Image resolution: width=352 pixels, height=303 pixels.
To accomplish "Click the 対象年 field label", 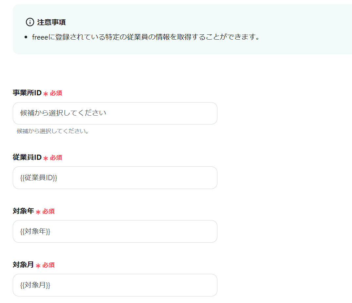I will tap(23, 211).
